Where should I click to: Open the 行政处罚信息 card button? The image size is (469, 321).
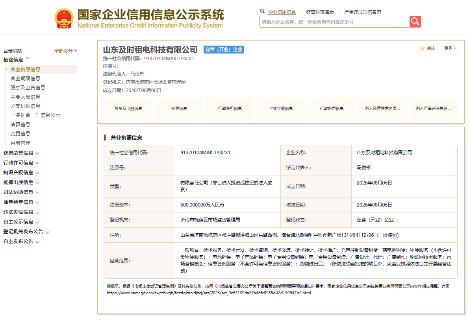(x=332, y=109)
